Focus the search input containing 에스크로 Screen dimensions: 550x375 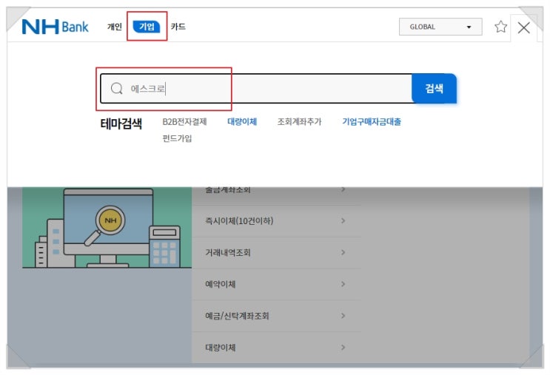point(256,88)
